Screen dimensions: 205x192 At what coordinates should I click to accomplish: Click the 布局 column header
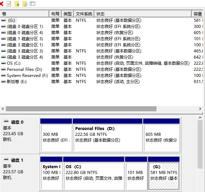pos(55,14)
